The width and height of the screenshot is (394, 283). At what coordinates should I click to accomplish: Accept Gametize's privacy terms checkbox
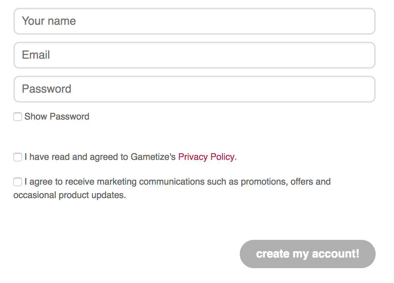18,157
